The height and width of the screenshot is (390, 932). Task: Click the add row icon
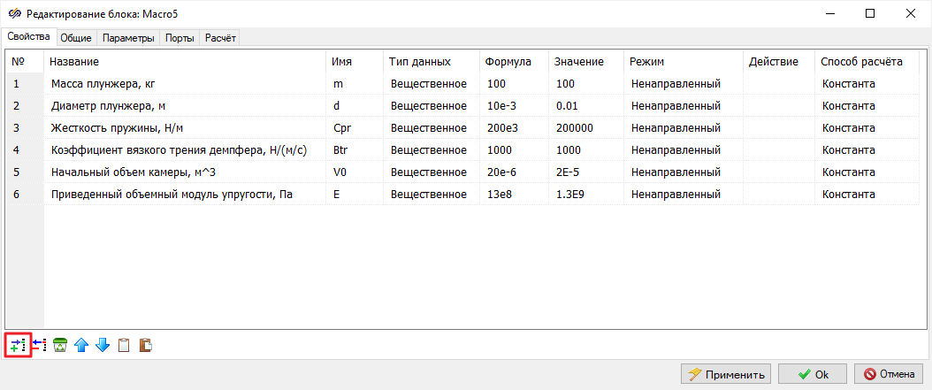[x=19, y=345]
